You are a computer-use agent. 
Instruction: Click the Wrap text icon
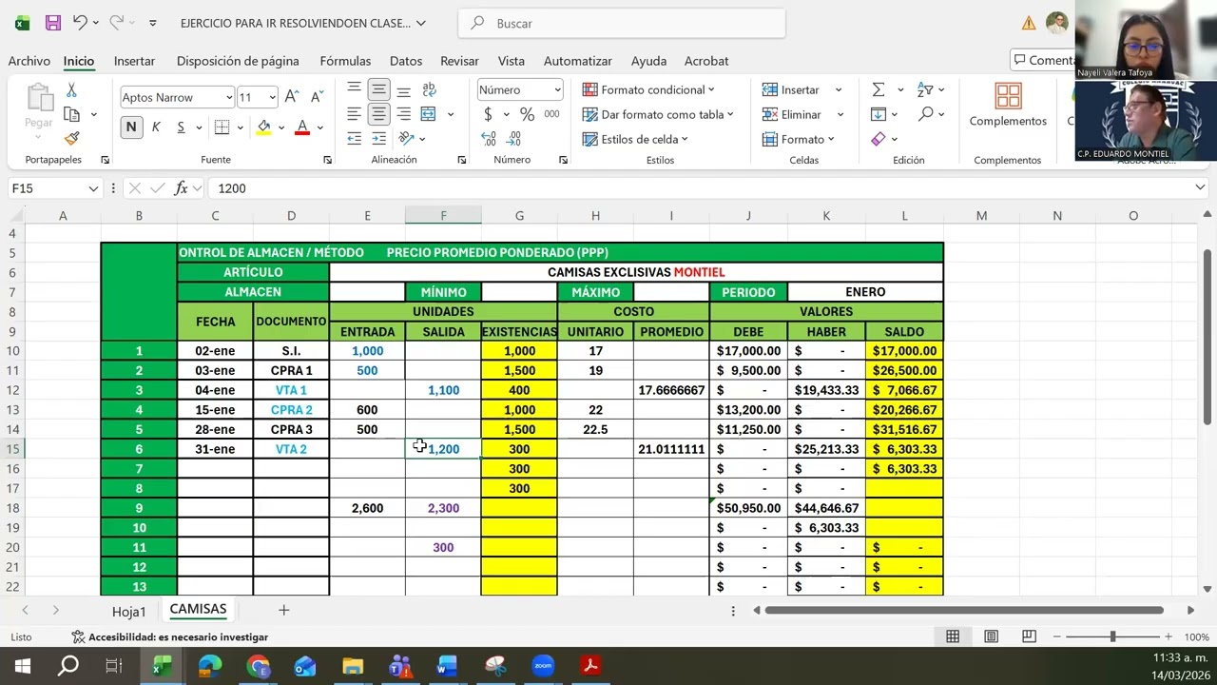click(428, 90)
